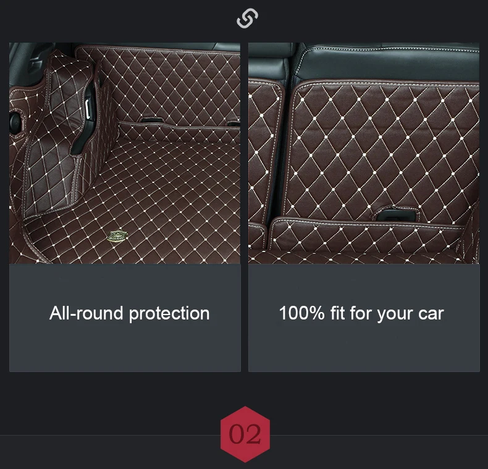This screenshot has height=469, width=488.
Task: Click the "100% fit for your car" caption
Action: point(361,313)
